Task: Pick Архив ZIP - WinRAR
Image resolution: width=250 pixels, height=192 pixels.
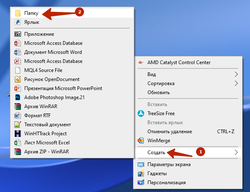Action: [72, 152]
